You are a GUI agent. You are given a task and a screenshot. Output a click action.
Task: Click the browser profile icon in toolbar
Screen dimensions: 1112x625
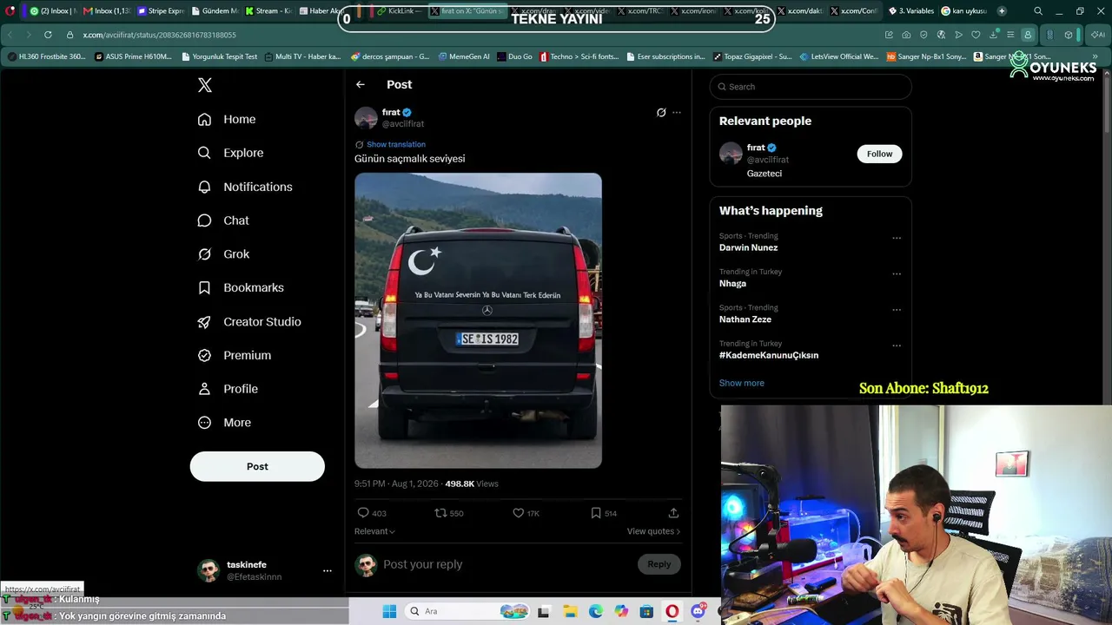pos(1028,35)
